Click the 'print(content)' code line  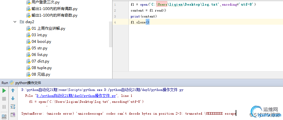[x=144, y=16]
